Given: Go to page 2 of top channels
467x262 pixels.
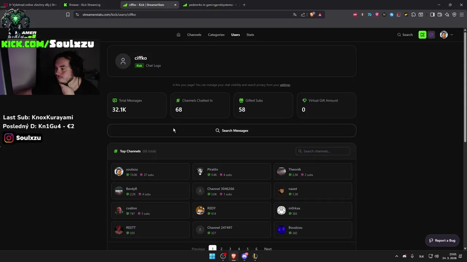Looking at the screenshot, I should [221, 249].
